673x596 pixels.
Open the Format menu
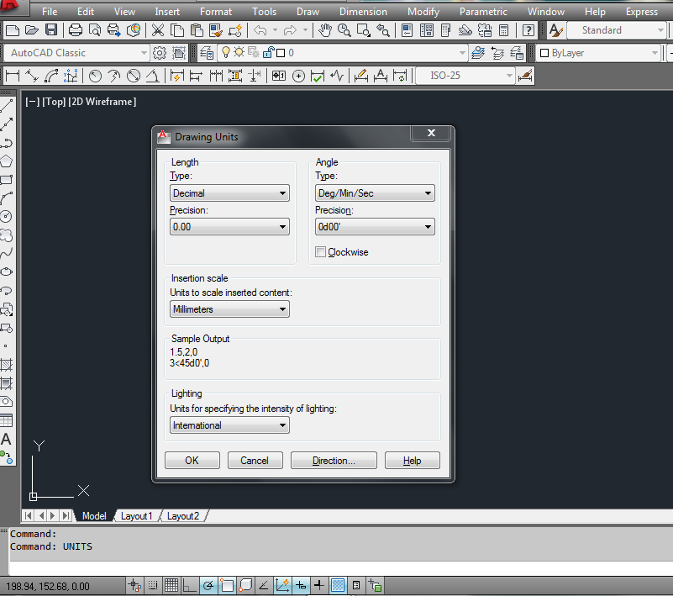pos(215,12)
